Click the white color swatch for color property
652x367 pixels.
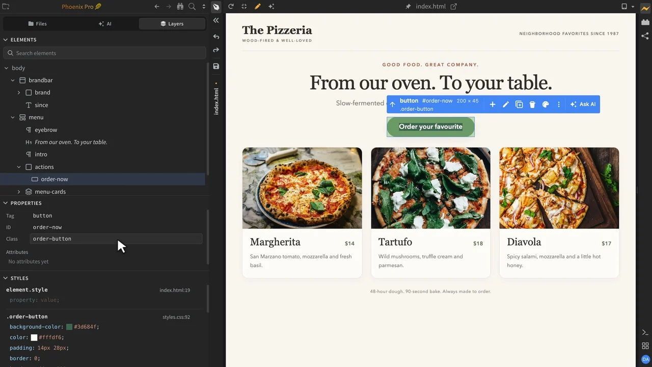[x=34, y=337]
